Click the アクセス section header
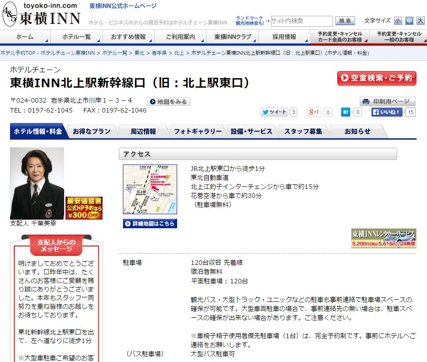The height and width of the screenshot is (362, 427). point(258,154)
